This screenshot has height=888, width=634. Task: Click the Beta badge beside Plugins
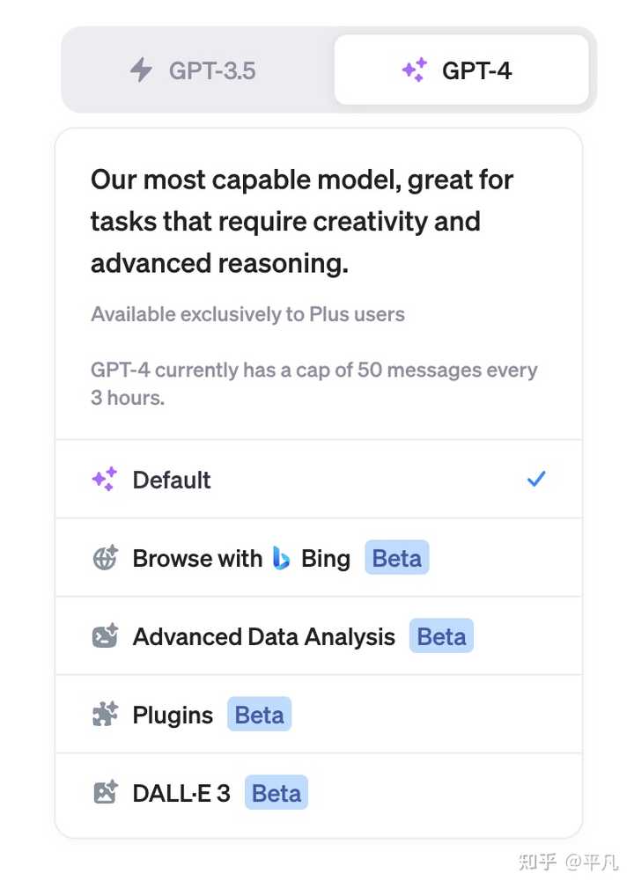259,715
